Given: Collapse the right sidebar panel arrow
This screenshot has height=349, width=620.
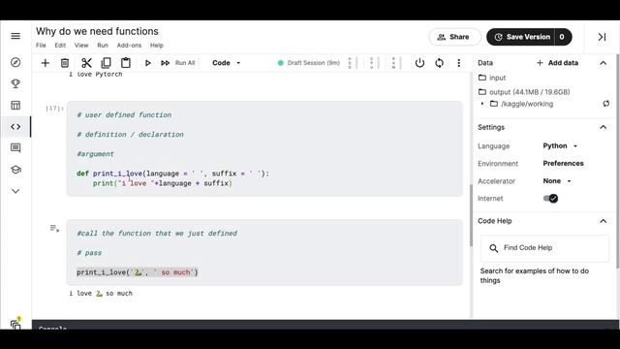Looking at the screenshot, I should (602, 37).
